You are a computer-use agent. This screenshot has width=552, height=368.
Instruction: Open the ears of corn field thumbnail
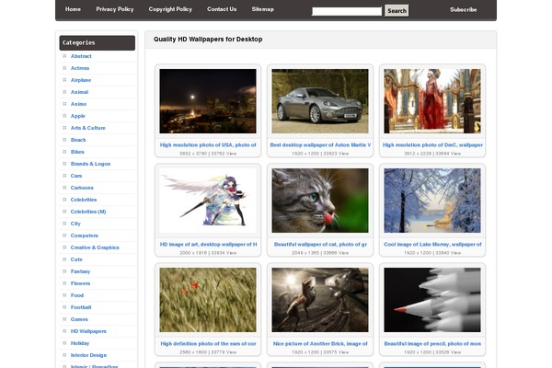click(x=208, y=300)
